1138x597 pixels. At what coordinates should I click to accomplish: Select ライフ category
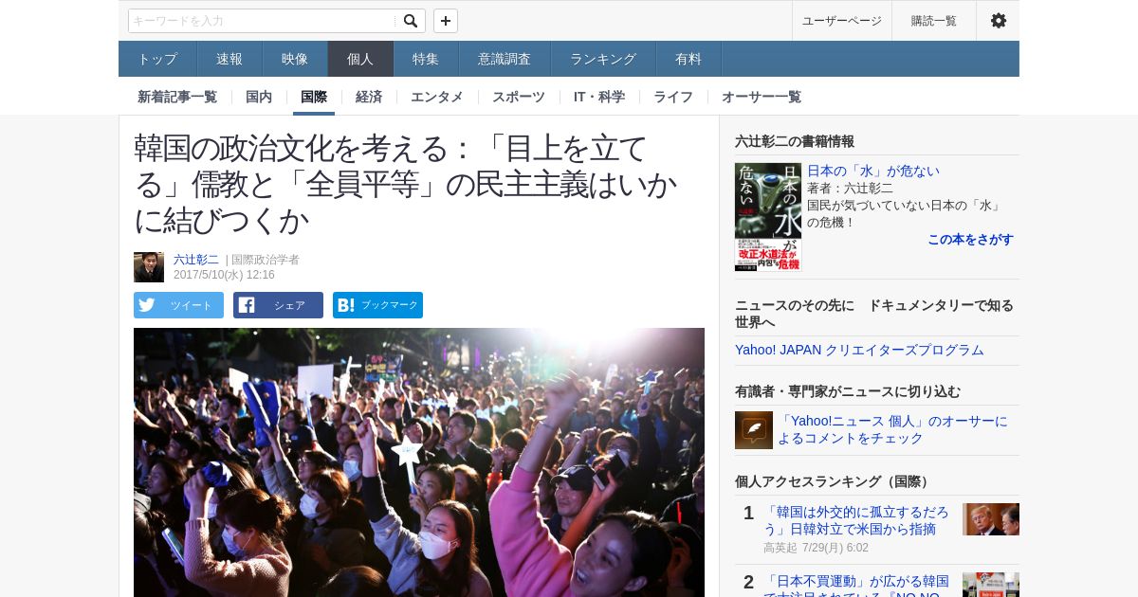tap(673, 97)
